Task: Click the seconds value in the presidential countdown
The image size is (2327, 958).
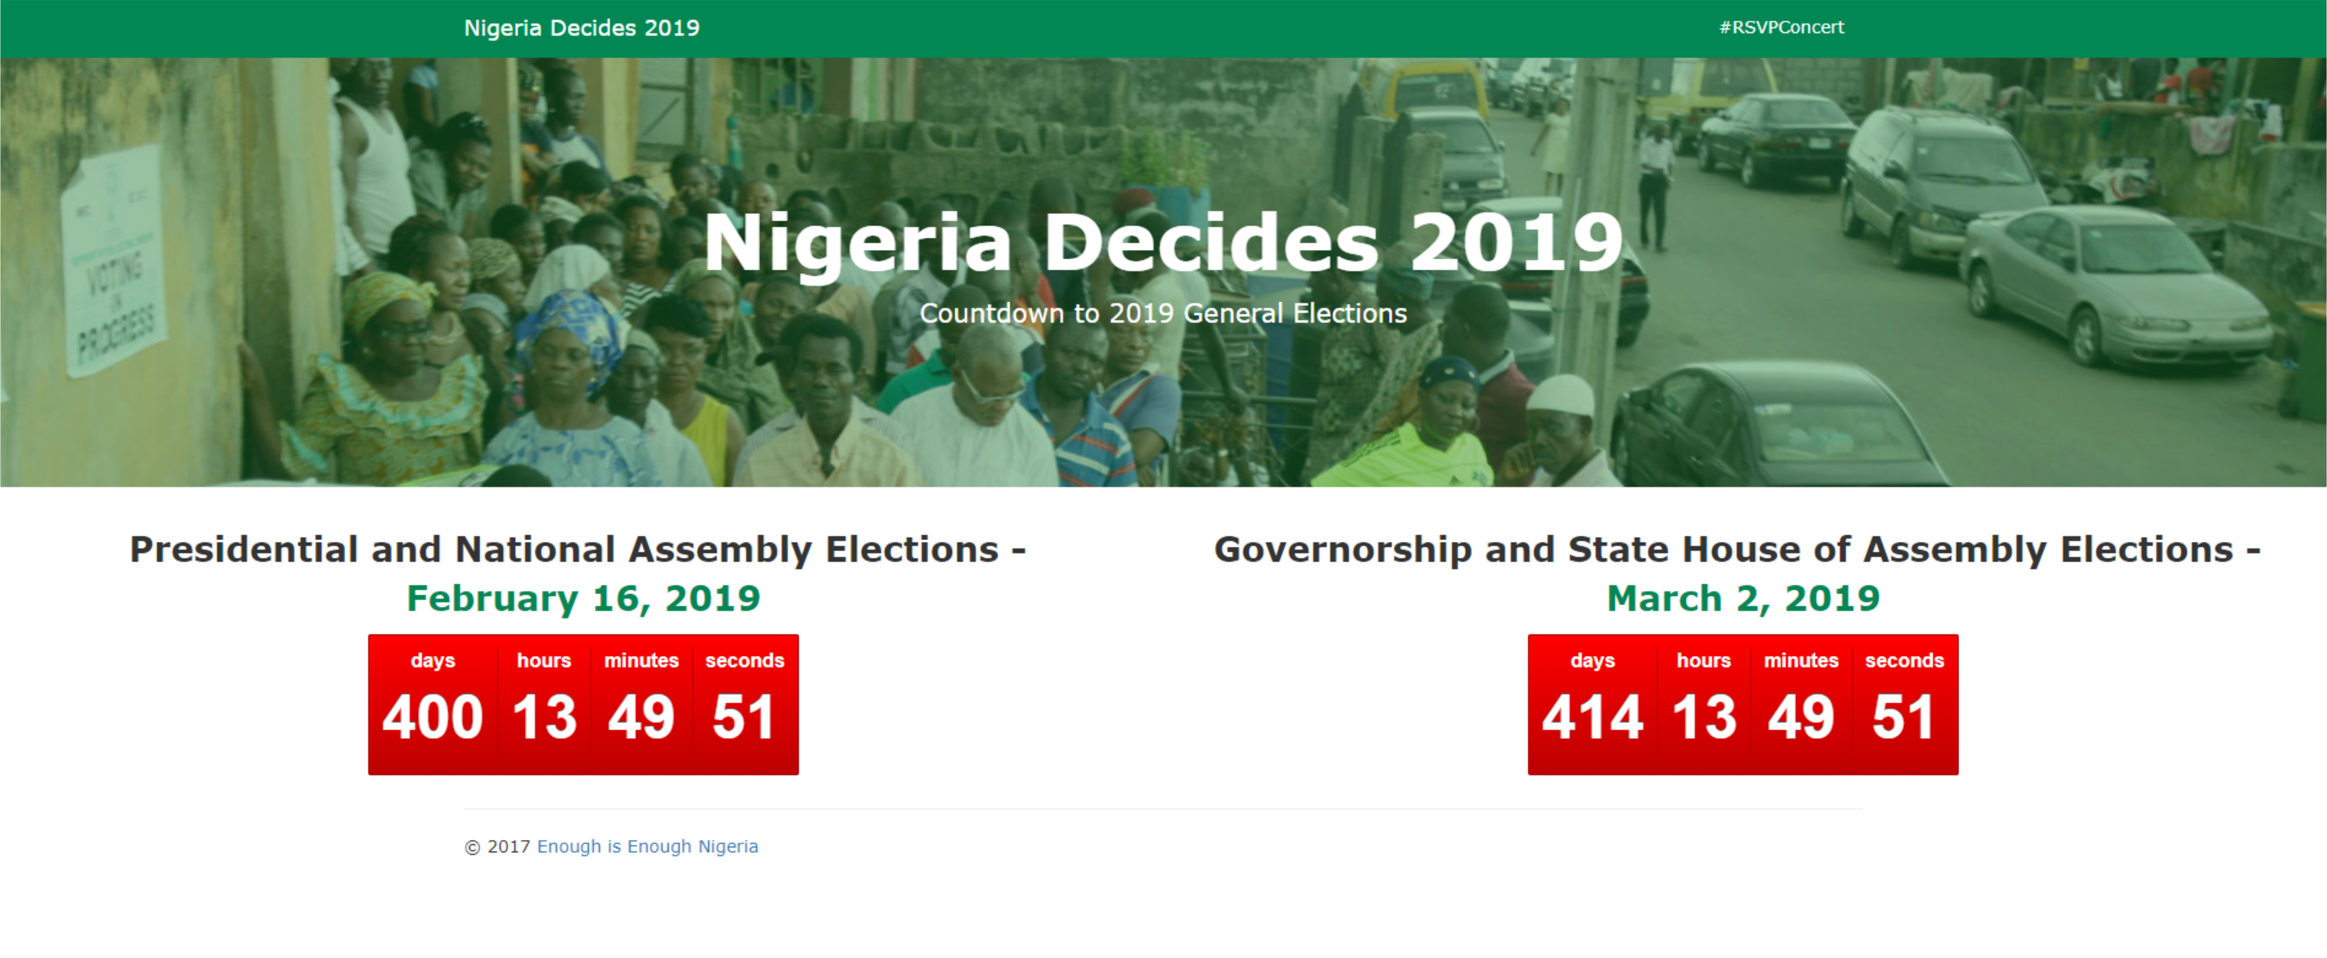Action: 744,717
